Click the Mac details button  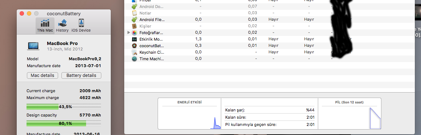(x=42, y=75)
